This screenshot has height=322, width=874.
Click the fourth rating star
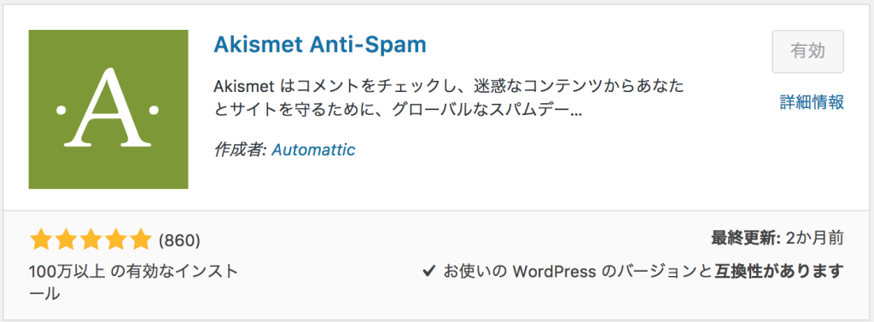(115, 239)
